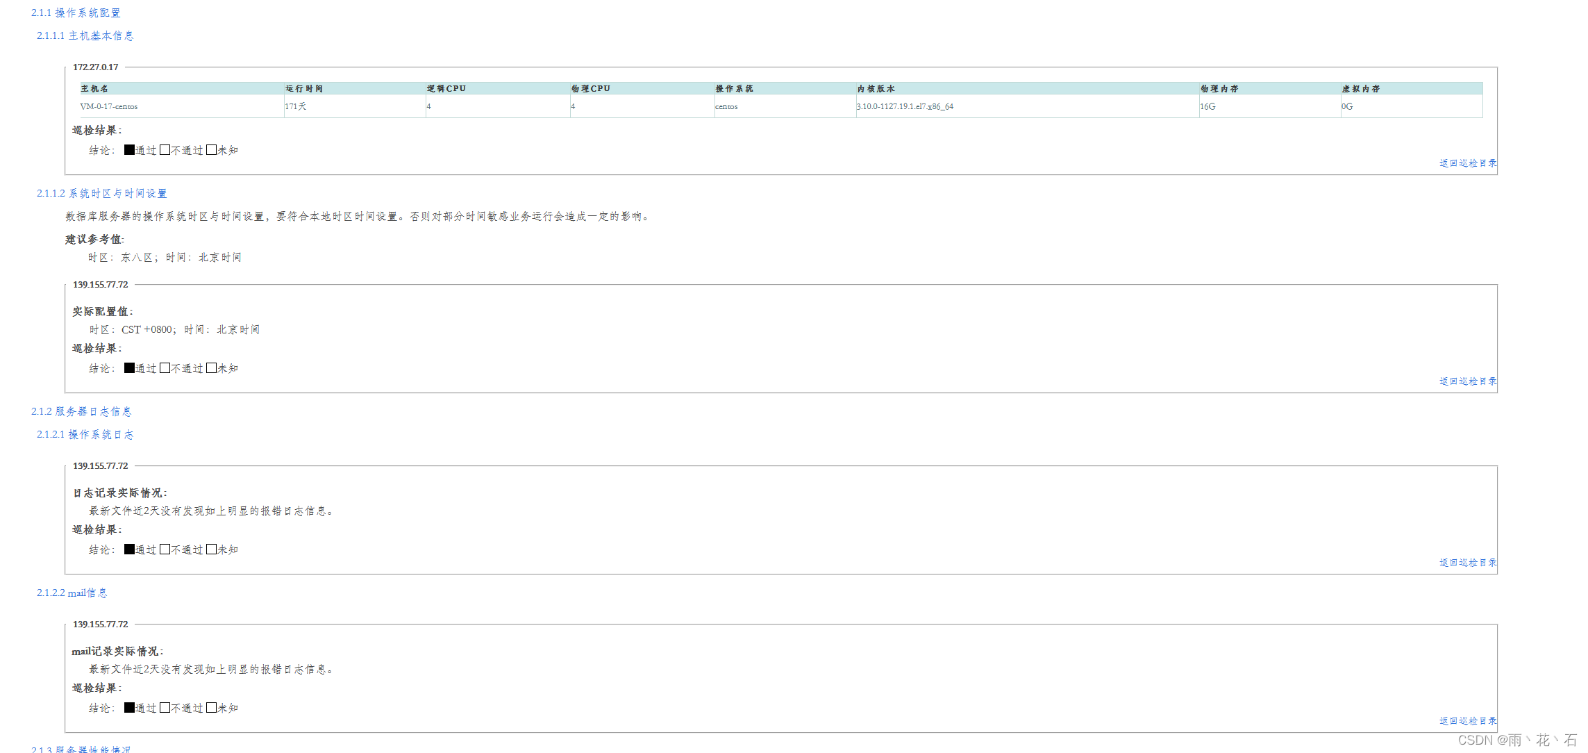
Task: Click 返回巡检目录 under the timezone result
Action: click(x=1468, y=381)
